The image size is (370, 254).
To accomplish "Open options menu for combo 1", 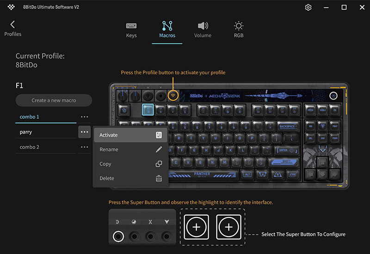I will click(85, 117).
